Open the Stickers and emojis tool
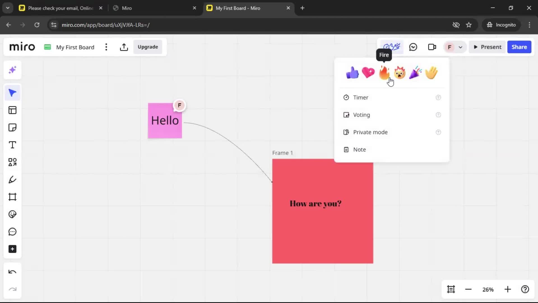Image resolution: width=538 pixels, height=303 pixels. [x=12, y=214]
